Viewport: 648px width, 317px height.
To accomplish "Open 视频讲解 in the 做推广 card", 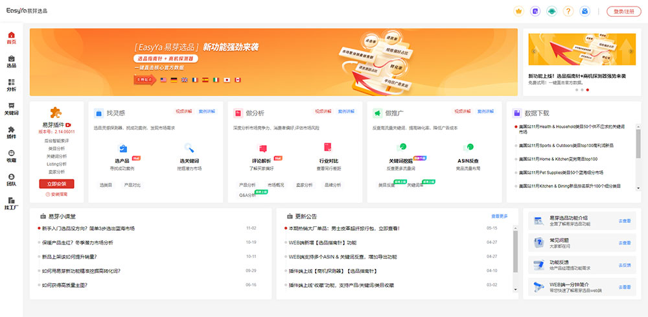I will point(463,112).
